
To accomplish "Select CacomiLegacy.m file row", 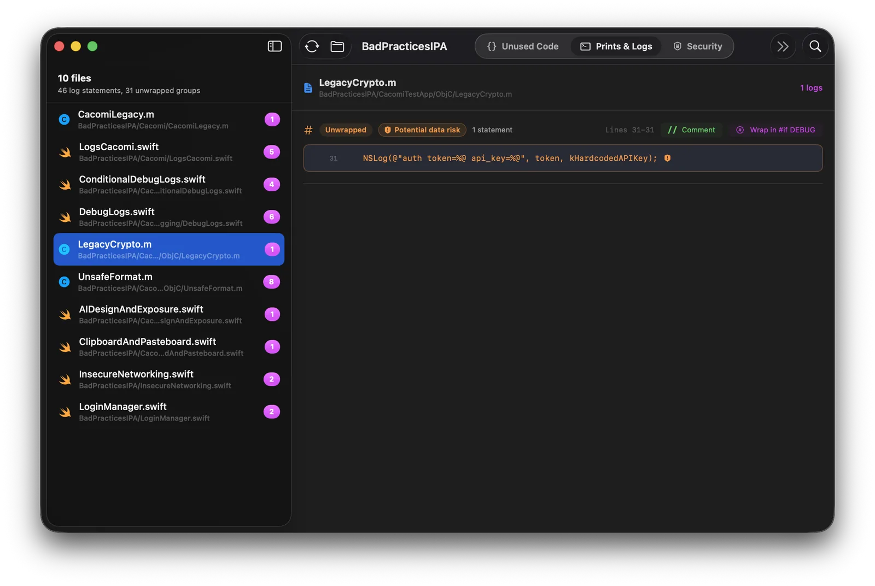I will 169,120.
